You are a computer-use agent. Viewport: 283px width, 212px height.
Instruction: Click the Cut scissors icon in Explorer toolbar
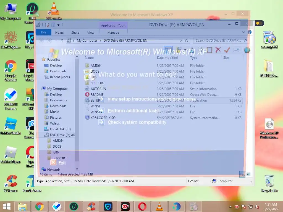(x=192, y=50)
